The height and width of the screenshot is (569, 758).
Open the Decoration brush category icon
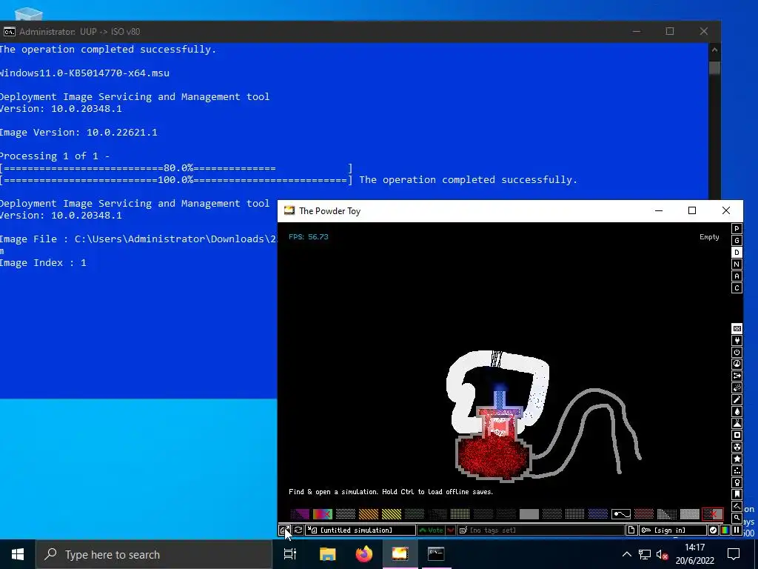[x=737, y=506]
